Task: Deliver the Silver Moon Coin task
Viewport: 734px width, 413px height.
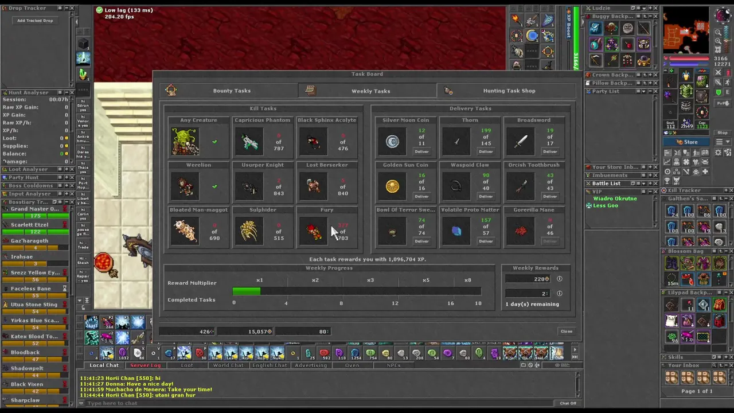Action: point(421,151)
